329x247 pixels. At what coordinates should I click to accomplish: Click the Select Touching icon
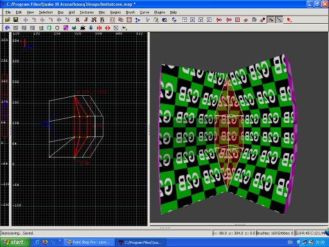point(86,20)
